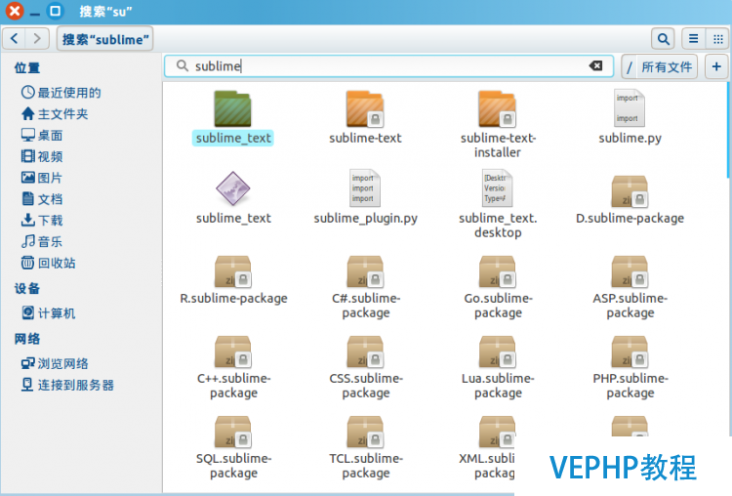Select the Go.sublime-package archive icon
The height and width of the screenshot is (496, 732).
coord(497,271)
